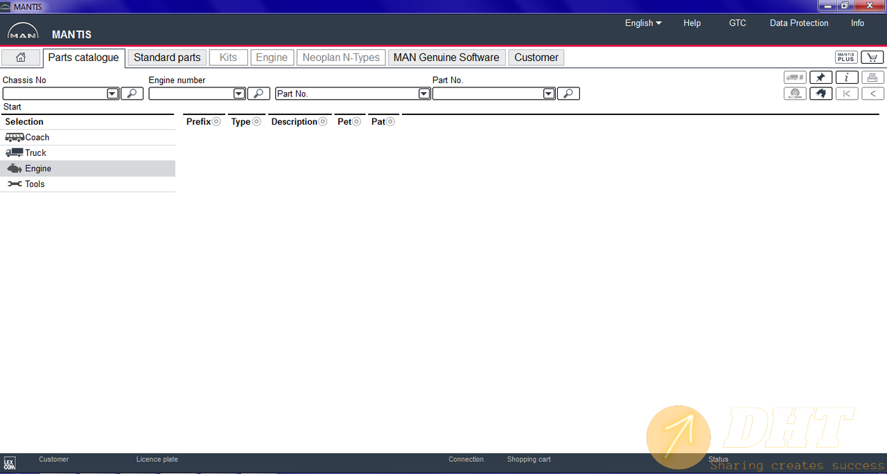Viewport: 887px width, 474px height.
Task: Open the Neoplan N-Types tab
Action: click(x=341, y=58)
